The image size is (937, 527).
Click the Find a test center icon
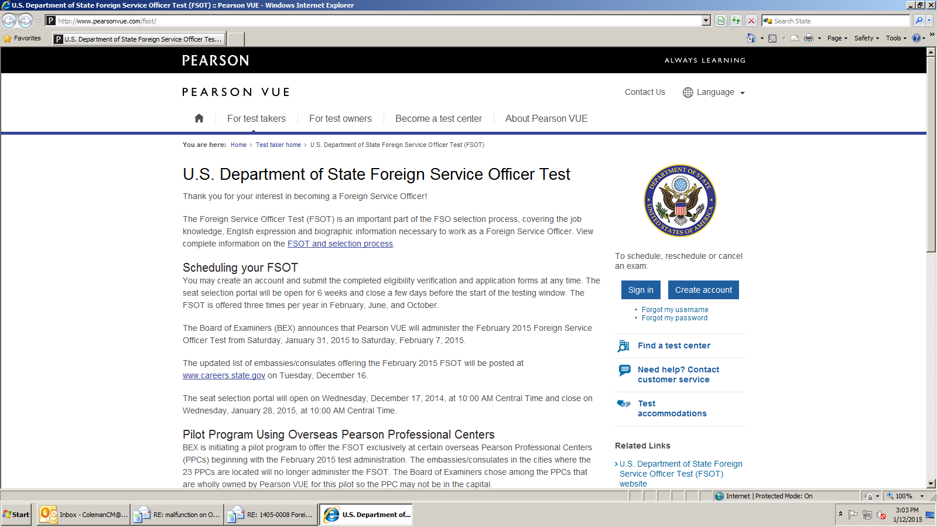pos(624,346)
